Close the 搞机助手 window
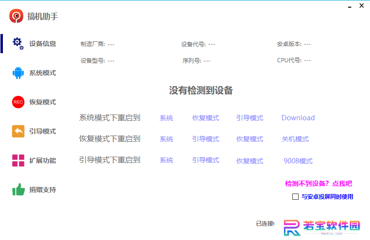This screenshot has height=240, width=370. coord(361,5)
